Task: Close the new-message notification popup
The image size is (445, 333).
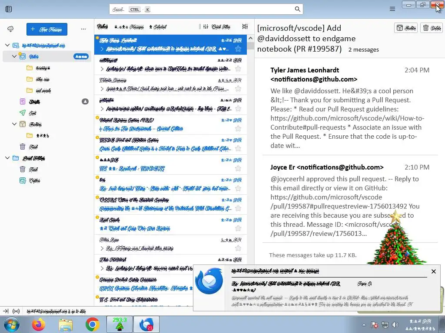Action: pos(433,271)
